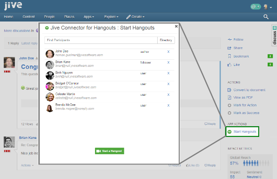Open the discuss side tab
The image size is (277, 179).
(x=274, y=36)
